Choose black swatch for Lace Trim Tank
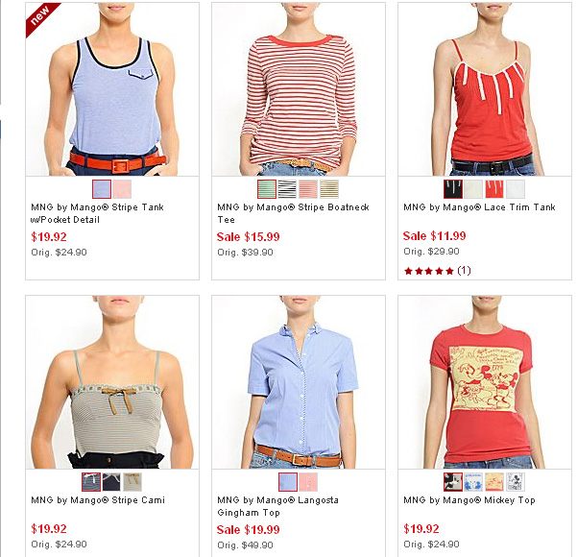Screen dimensions: 577x557 [x=453, y=189]
